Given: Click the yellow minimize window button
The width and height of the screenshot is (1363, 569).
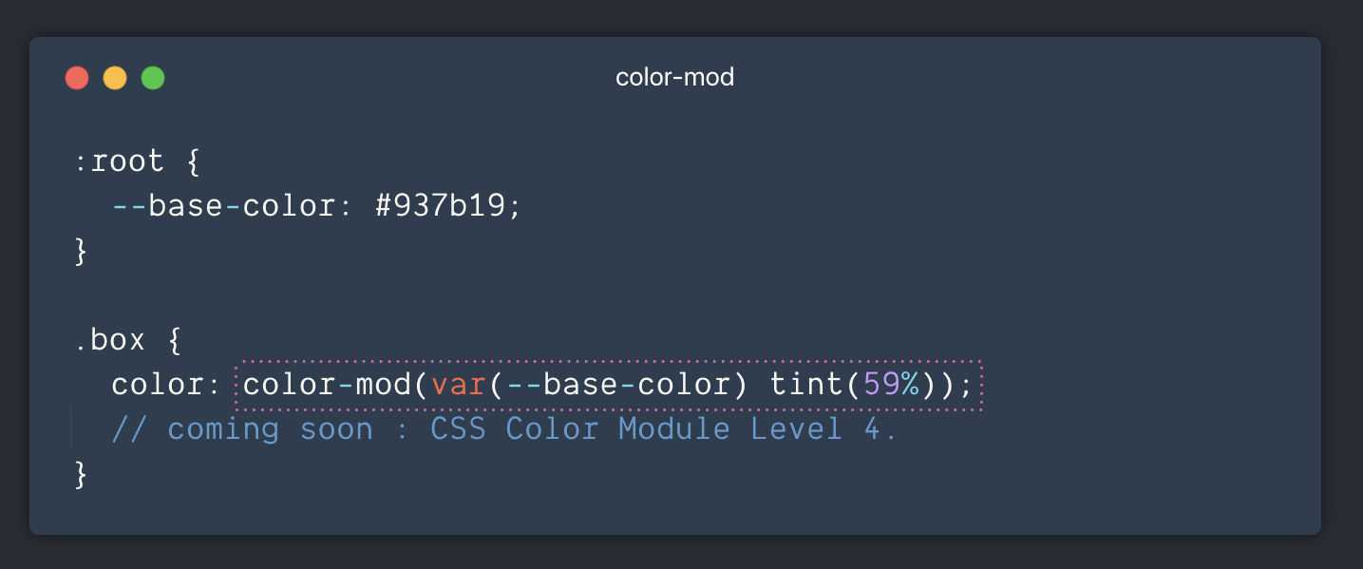Looking at the screenshot, I should point(115,78).
